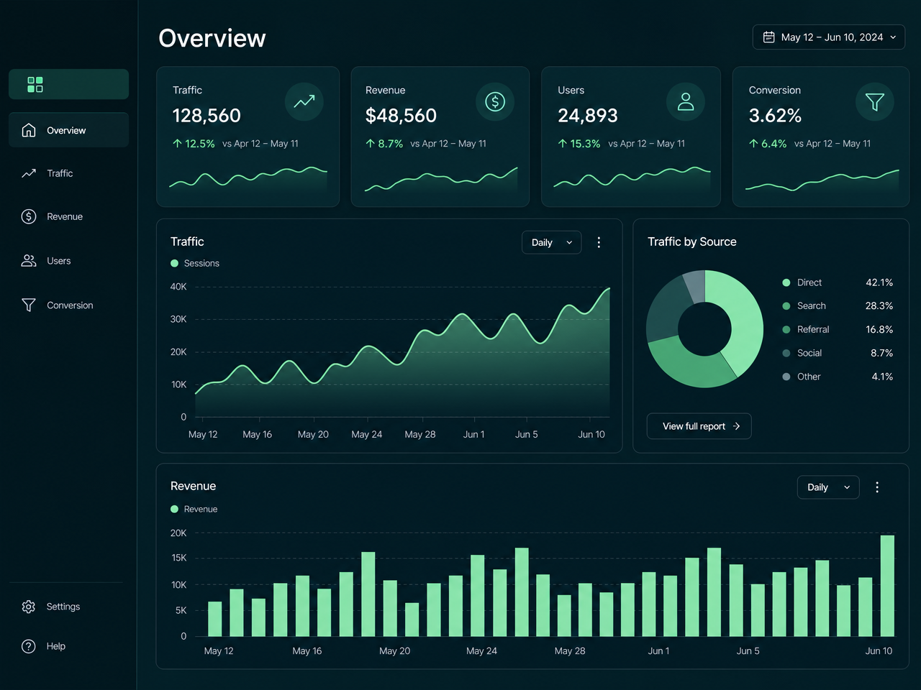This screenshot has width=921, height=690.
Task: Toggle the Revenue legend in Revenue chart
Action: point(194,509)
